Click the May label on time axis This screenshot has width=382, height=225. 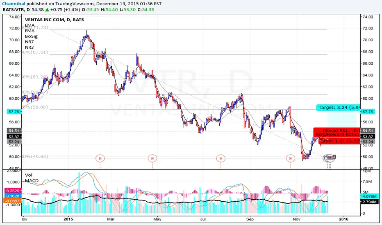(x=157, y=219)
